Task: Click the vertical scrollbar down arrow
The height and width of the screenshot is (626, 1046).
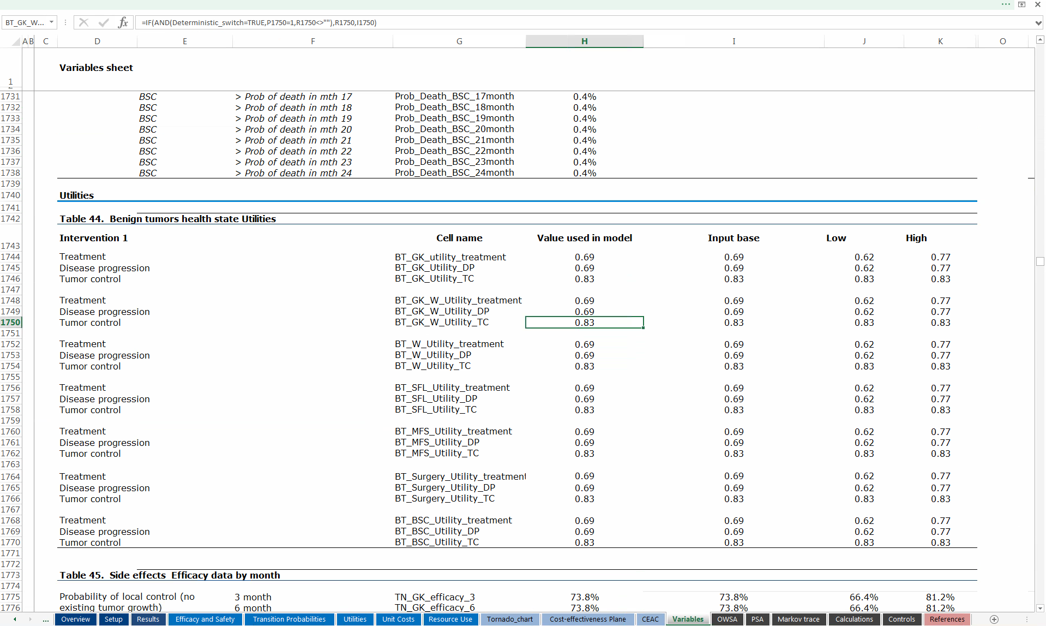Action: (x=1039, y=607)
